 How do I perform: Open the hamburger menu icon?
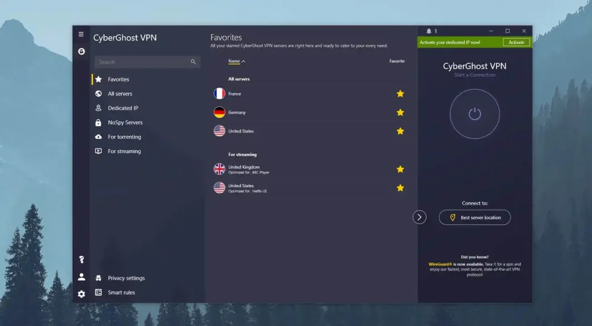[x=81, y=34]
